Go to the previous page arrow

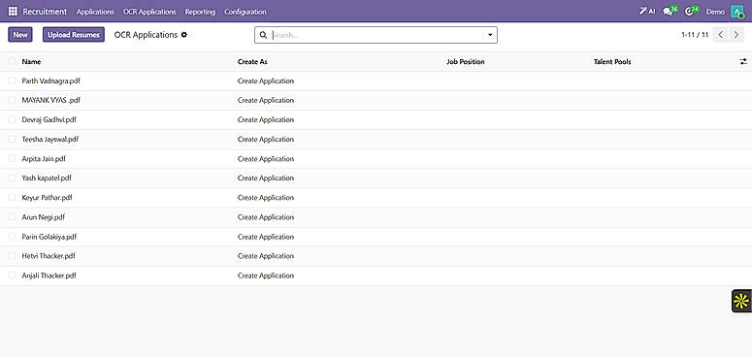(720, 35)
